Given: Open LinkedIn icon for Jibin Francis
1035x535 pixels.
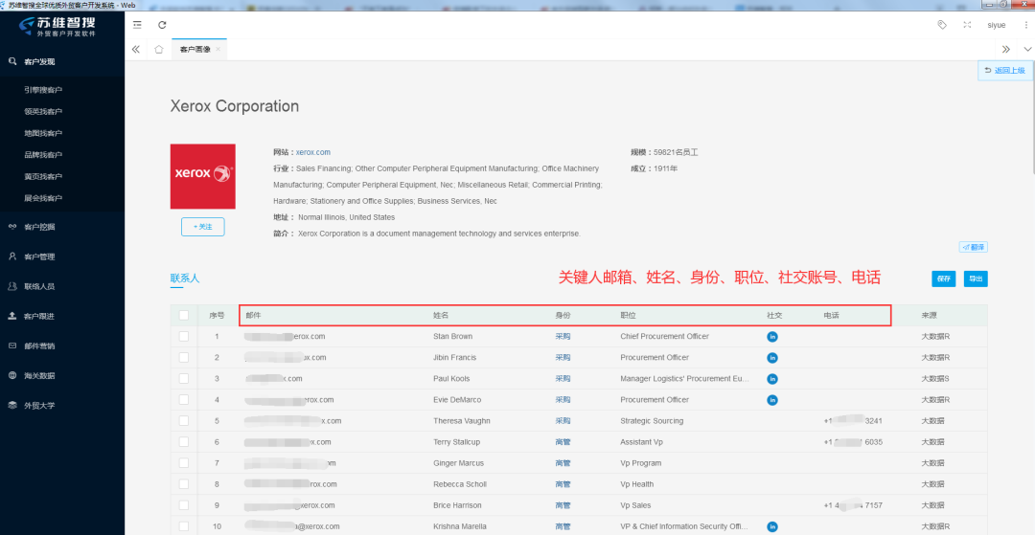Looking at the screenshot, I should (771, 358).
